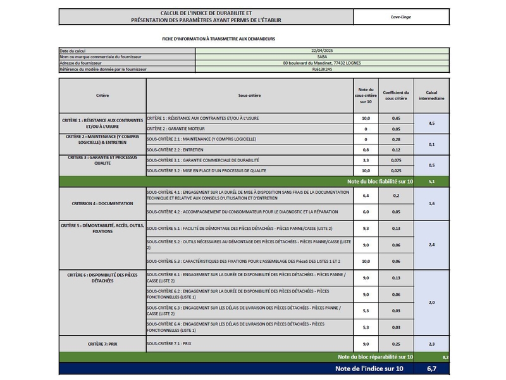Image resolution: width=506 pixels, height=380 pixels.
Task: Click the Critère column header
Action: [102, 95]
